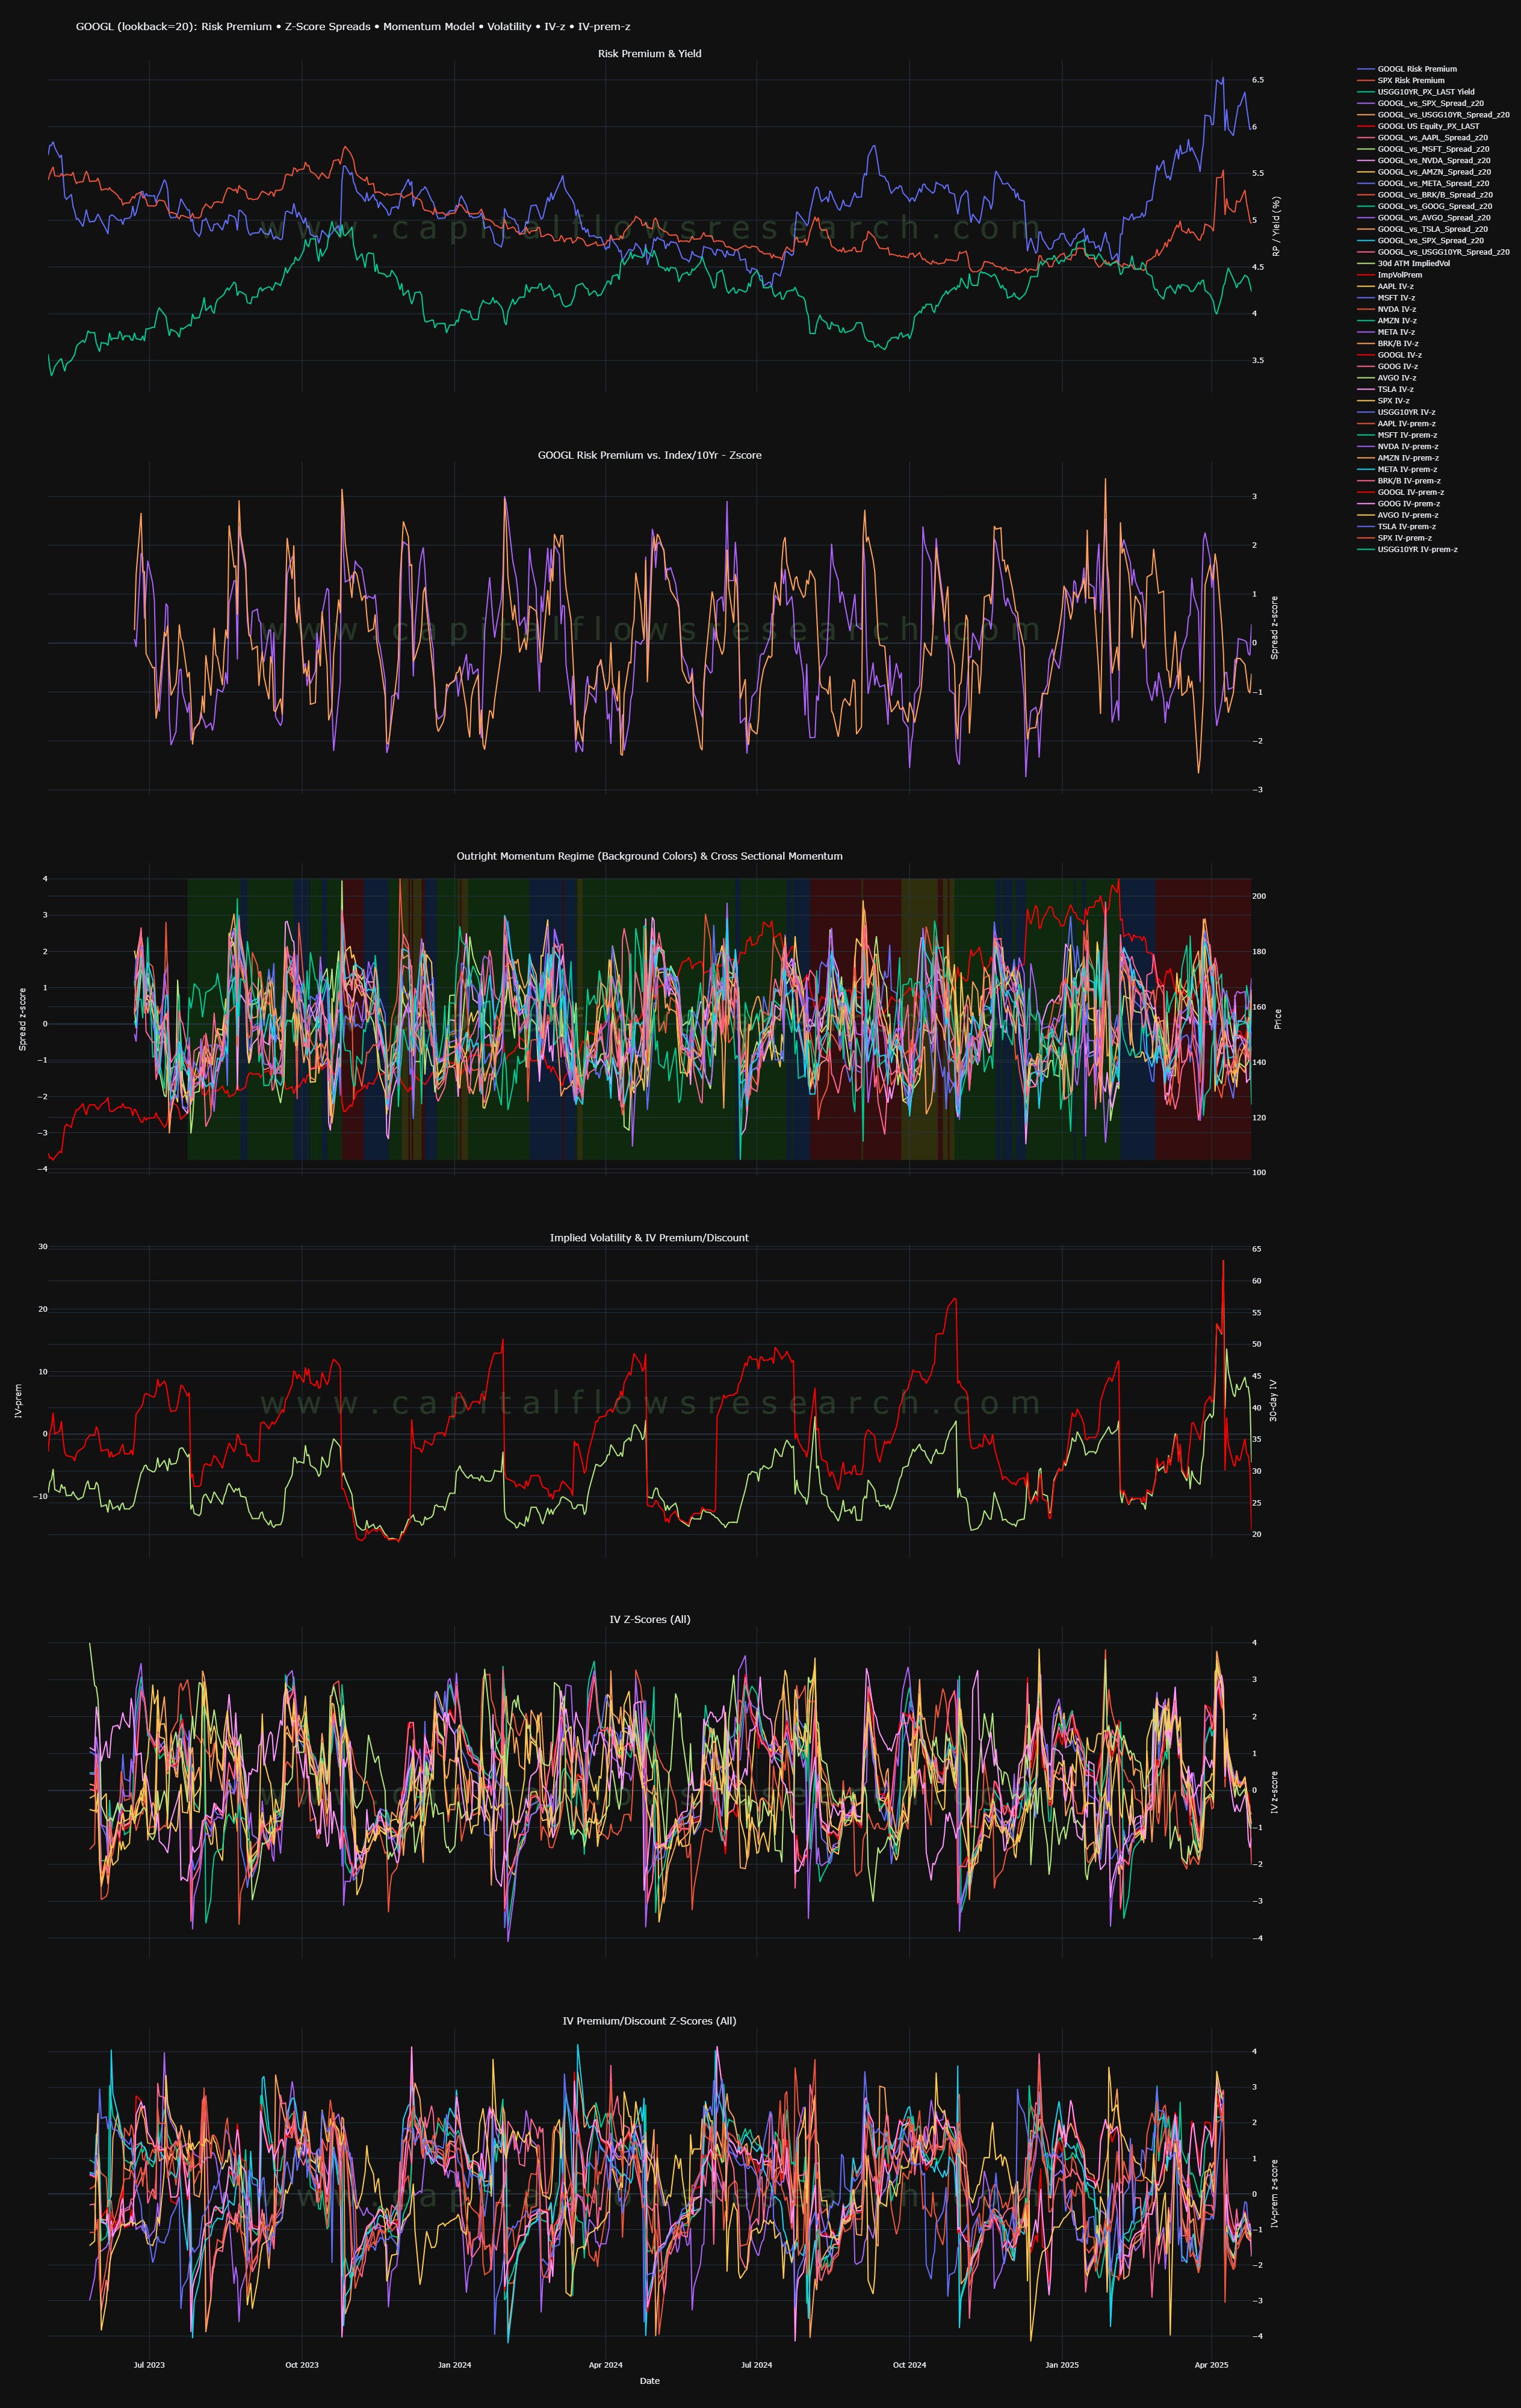Toggle GOOGL_vs_AAPL_Spread_z20 in legend
The image size is (1521, 2408).
[x=1422, y=138]
